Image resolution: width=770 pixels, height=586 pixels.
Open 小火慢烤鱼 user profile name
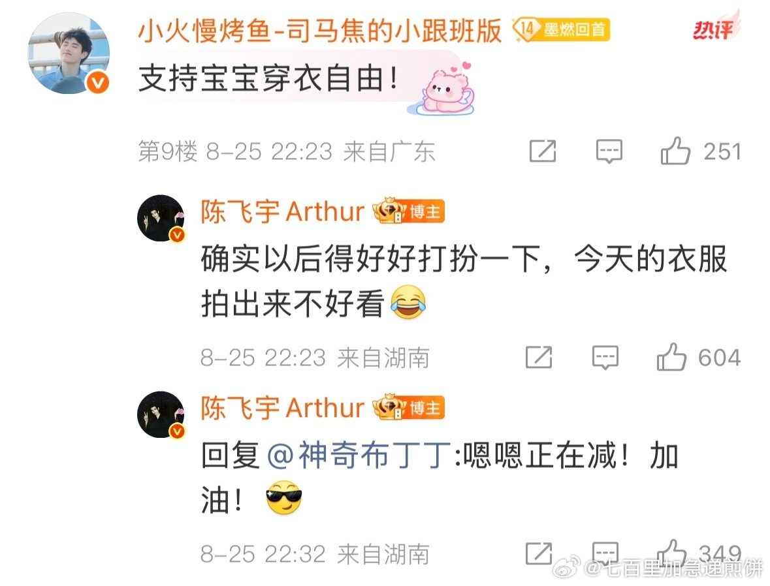pos(319,31)
